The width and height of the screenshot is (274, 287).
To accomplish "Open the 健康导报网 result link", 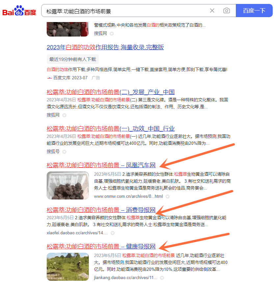I will pyautogui.click(x=101, y=247).
